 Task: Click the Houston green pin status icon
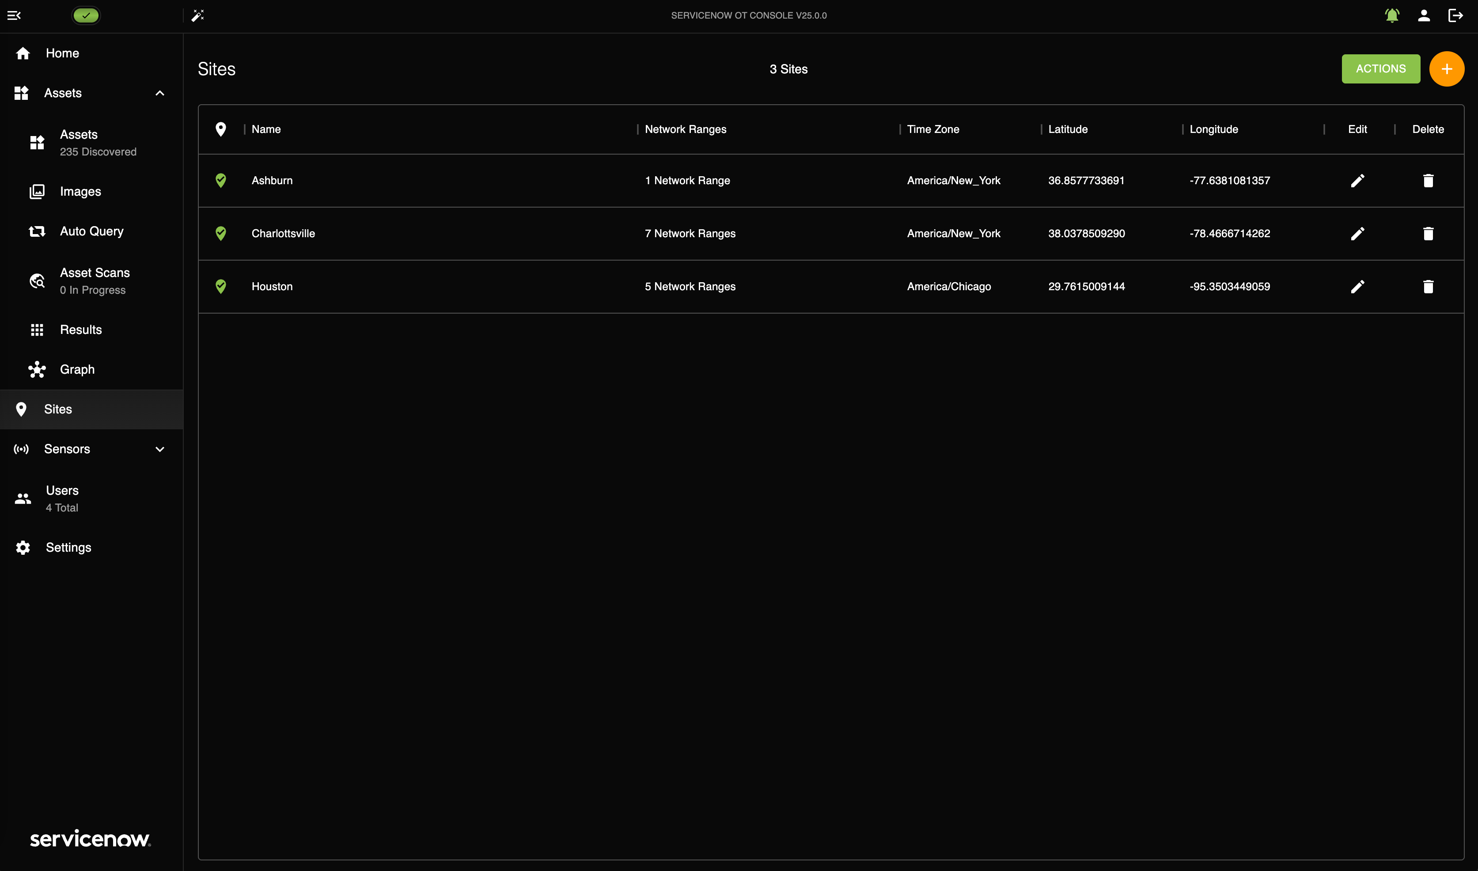221,286
